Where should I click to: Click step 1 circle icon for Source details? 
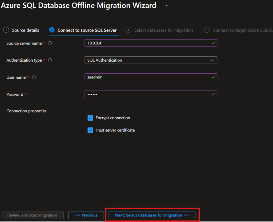pos(6,30)
